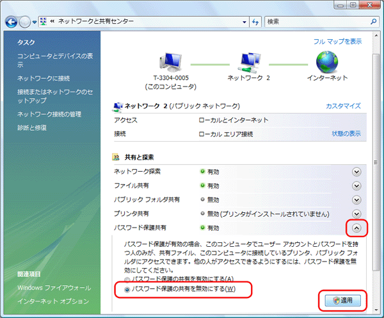384x318 pixels.
Task: Click the インターネット globe icon
Action: point(327,63)
